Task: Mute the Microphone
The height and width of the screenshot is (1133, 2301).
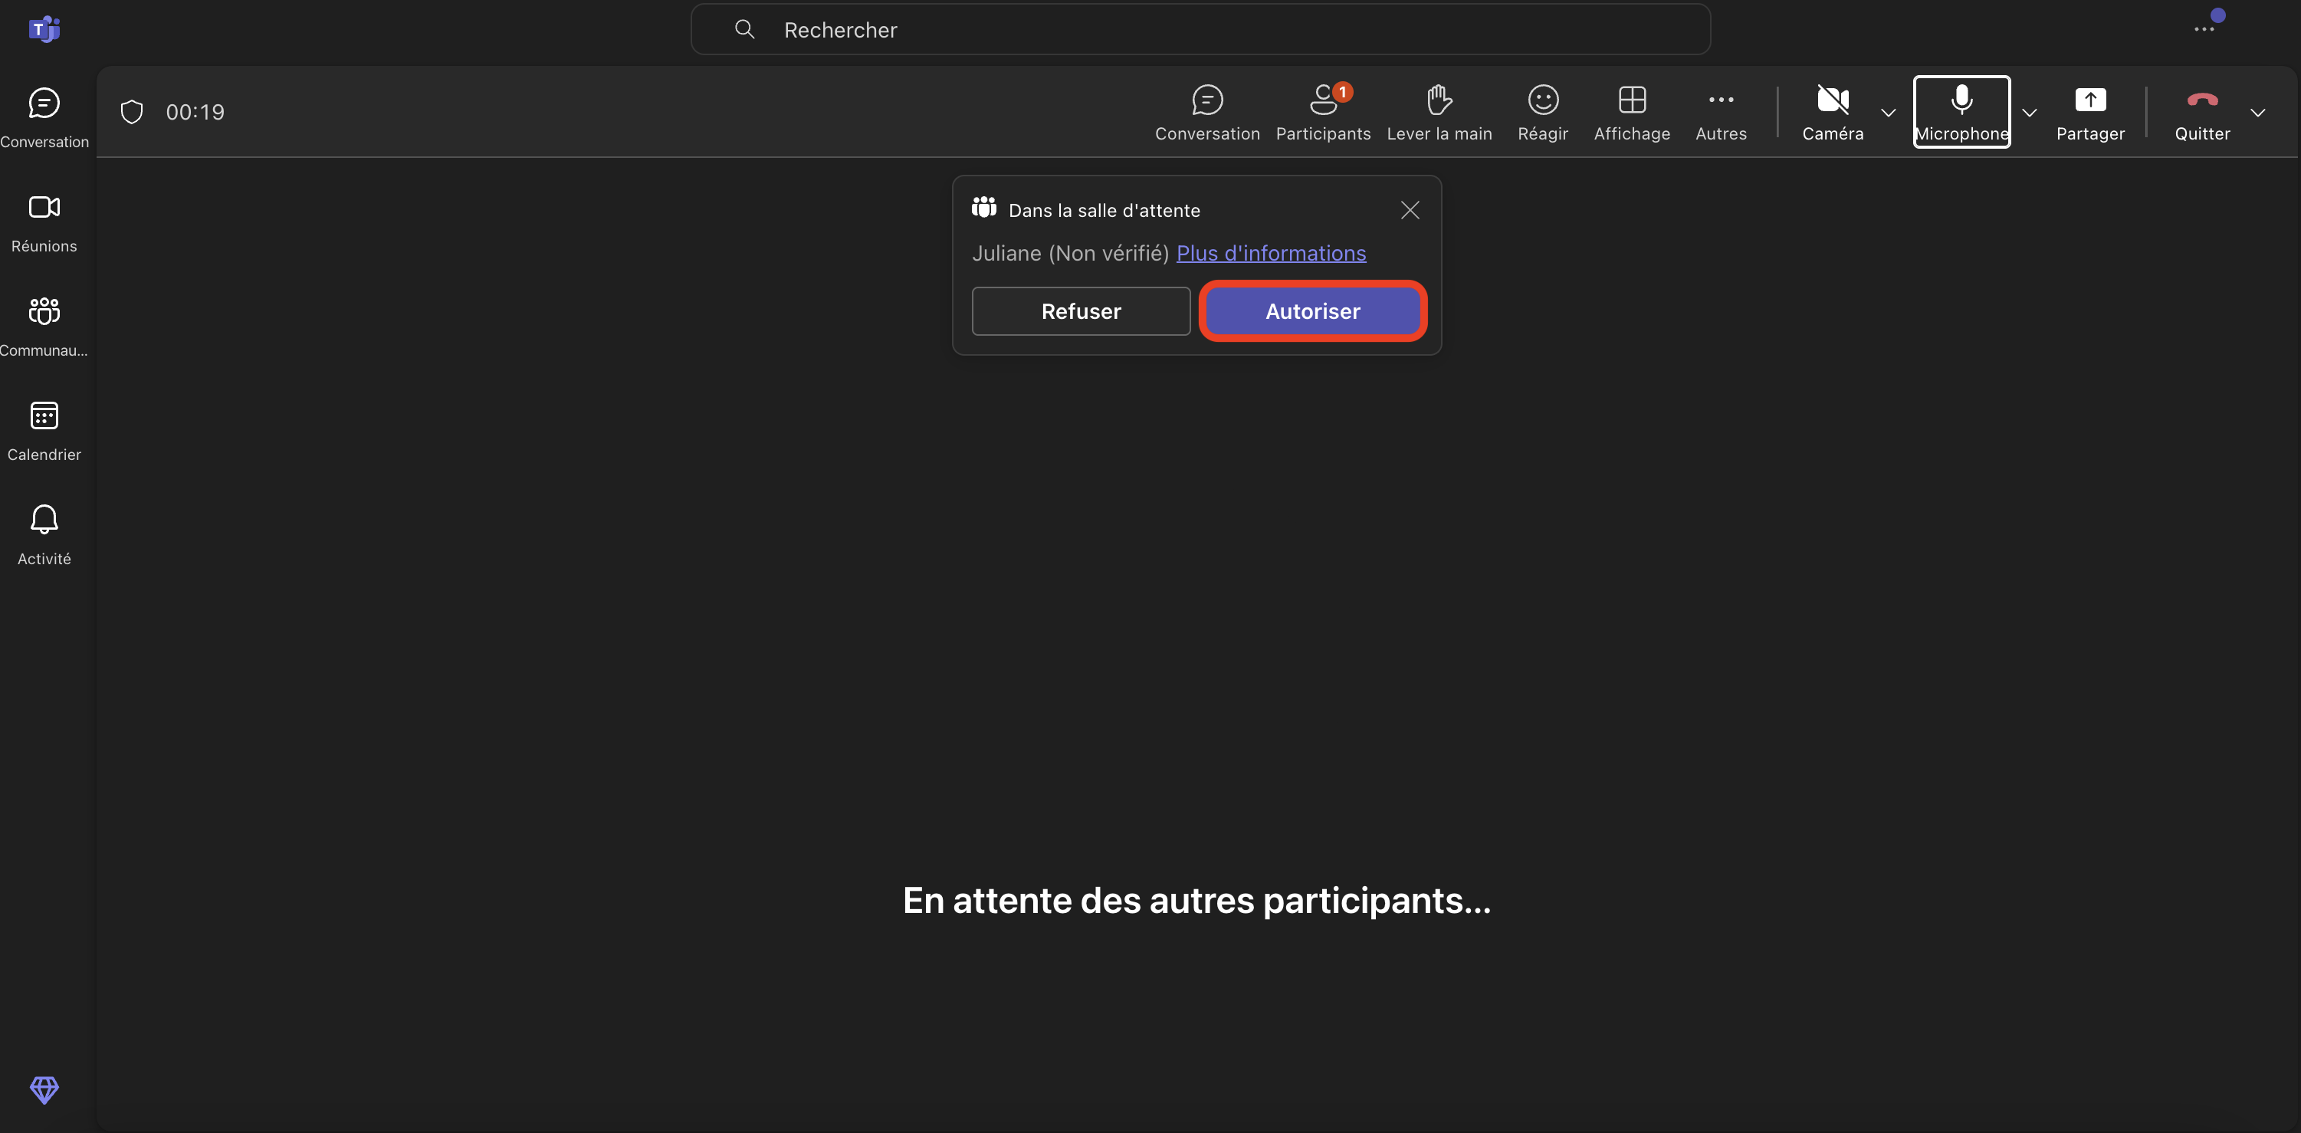Action: click(1961, 112)
